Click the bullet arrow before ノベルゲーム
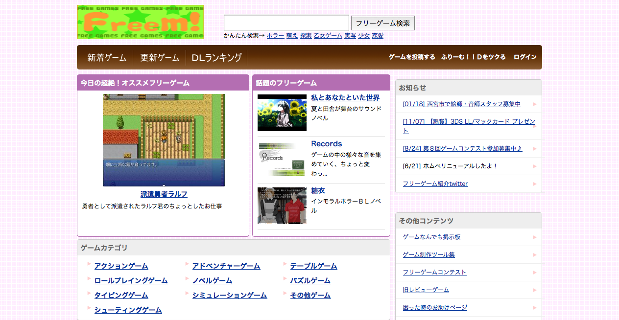Screen dimensions: 619x320 click(187, 278)
